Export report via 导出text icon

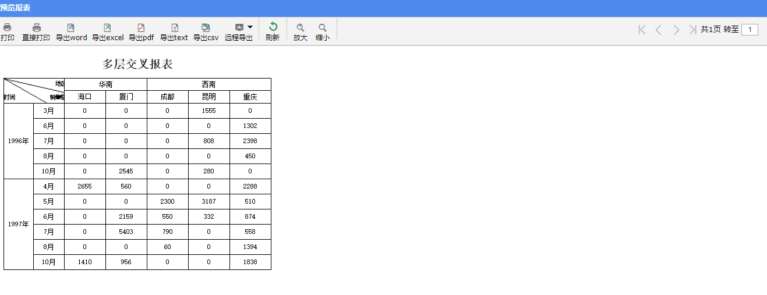[x=174, y=27]
